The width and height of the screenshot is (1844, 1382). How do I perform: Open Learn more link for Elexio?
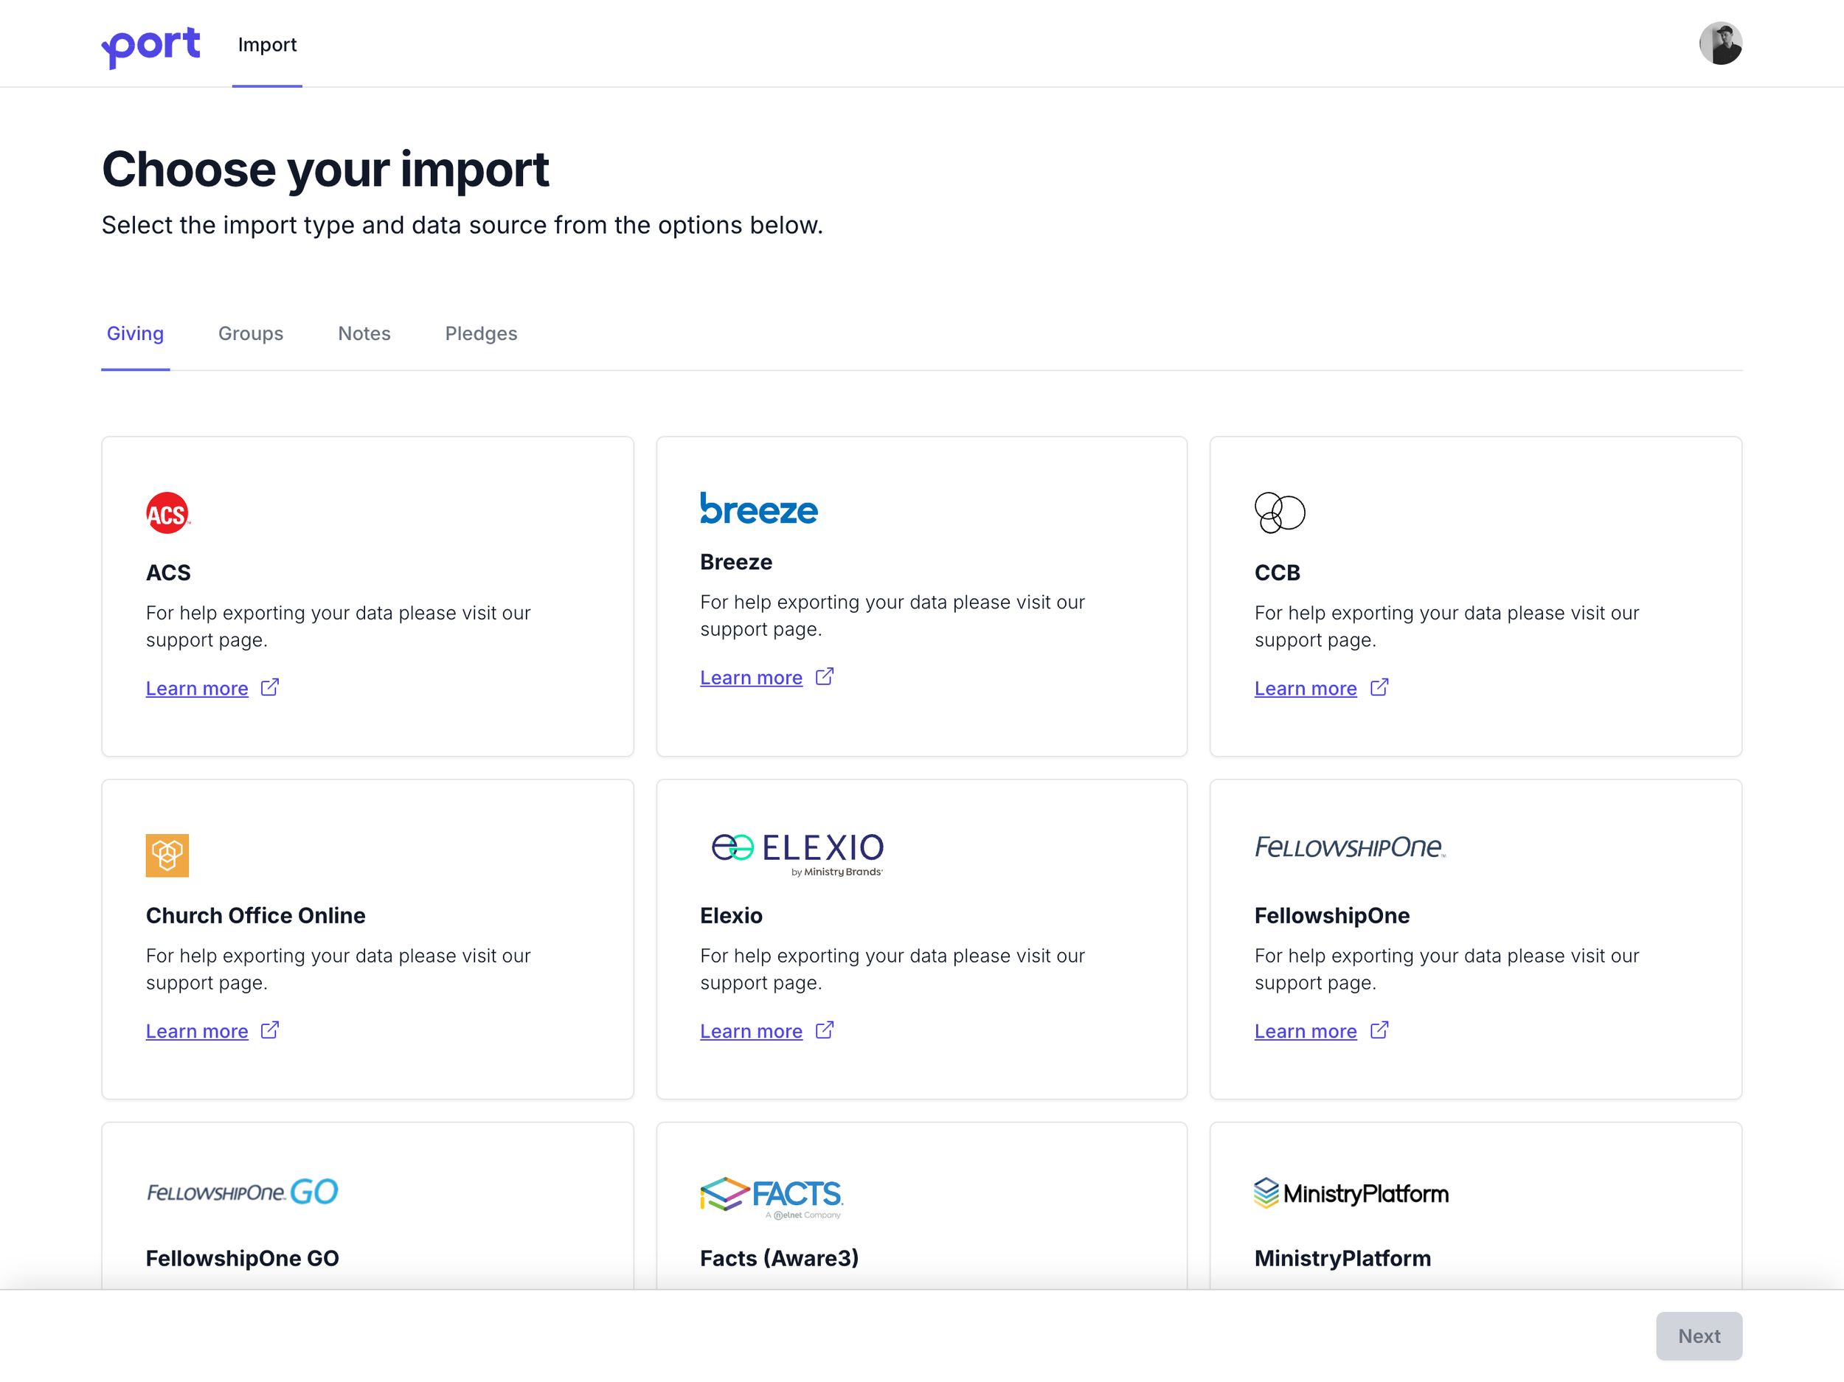(751, 1031)
